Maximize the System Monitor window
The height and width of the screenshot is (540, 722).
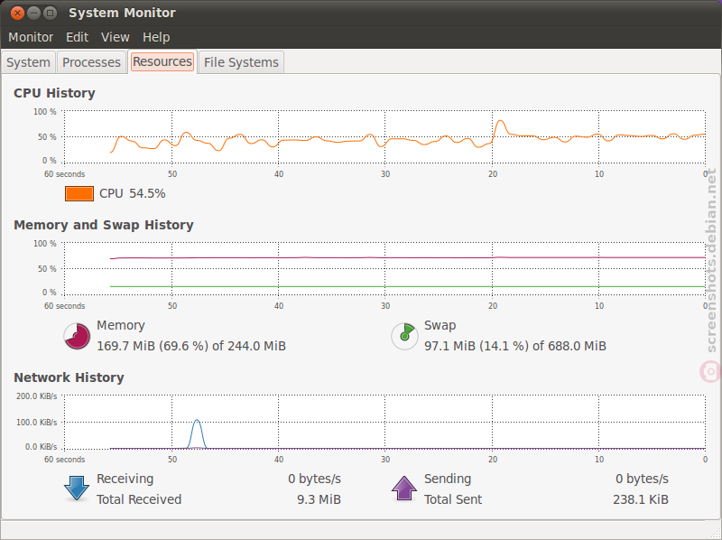click(x=50, y=13)
